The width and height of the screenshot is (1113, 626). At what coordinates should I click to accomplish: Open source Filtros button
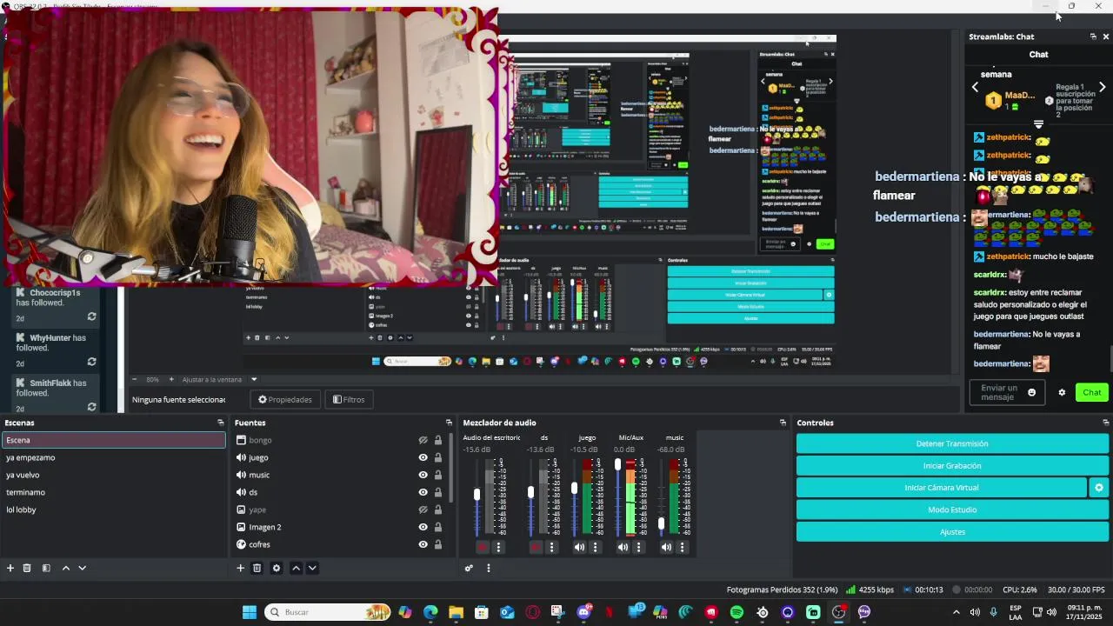pyautogui.click(x=349, y=400)
